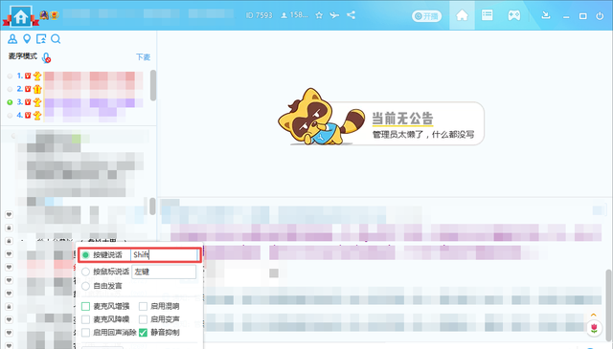This screenshot has height=349, width=613.
Task: Enable the 麦克风增强 checkbox
Action: click(x=85, y=306)
